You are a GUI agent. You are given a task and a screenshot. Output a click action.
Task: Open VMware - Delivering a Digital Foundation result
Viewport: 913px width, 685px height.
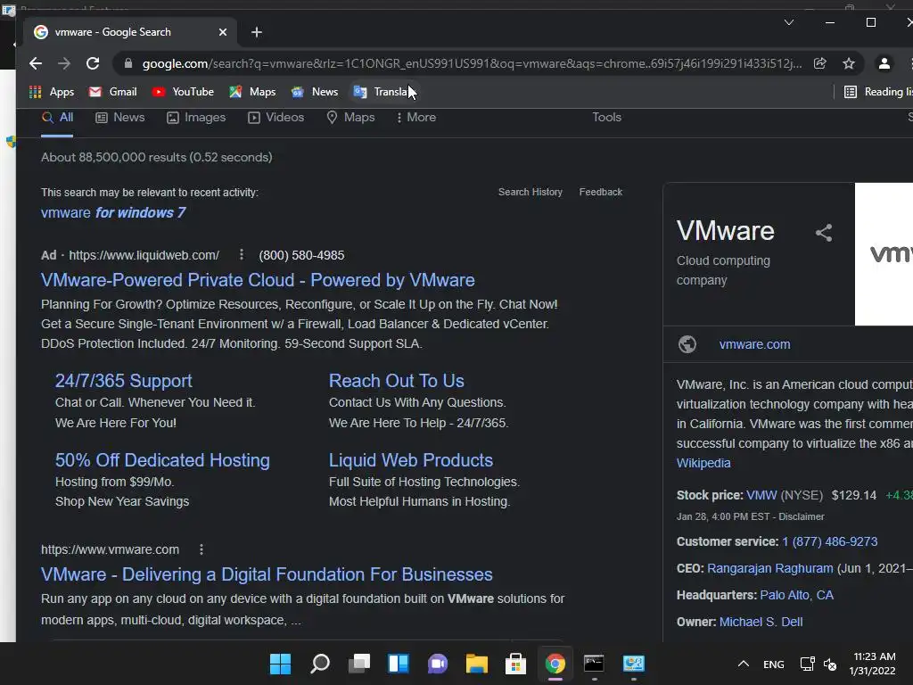click(x=267, y=574)
